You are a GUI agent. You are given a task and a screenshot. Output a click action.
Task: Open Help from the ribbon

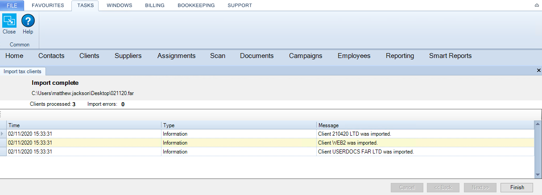pyautogui.click(x=28, y=25)
